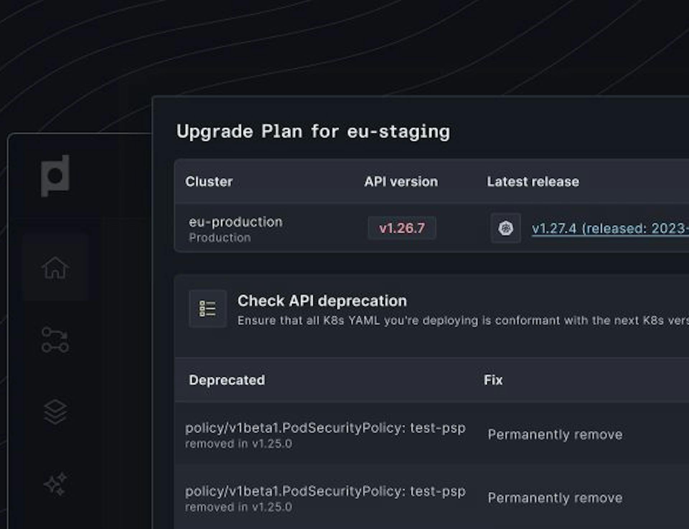Click the Plural logo in the sidebar
Image resolution: width=689 pixels, height=529 pixels.
(55, 176)
